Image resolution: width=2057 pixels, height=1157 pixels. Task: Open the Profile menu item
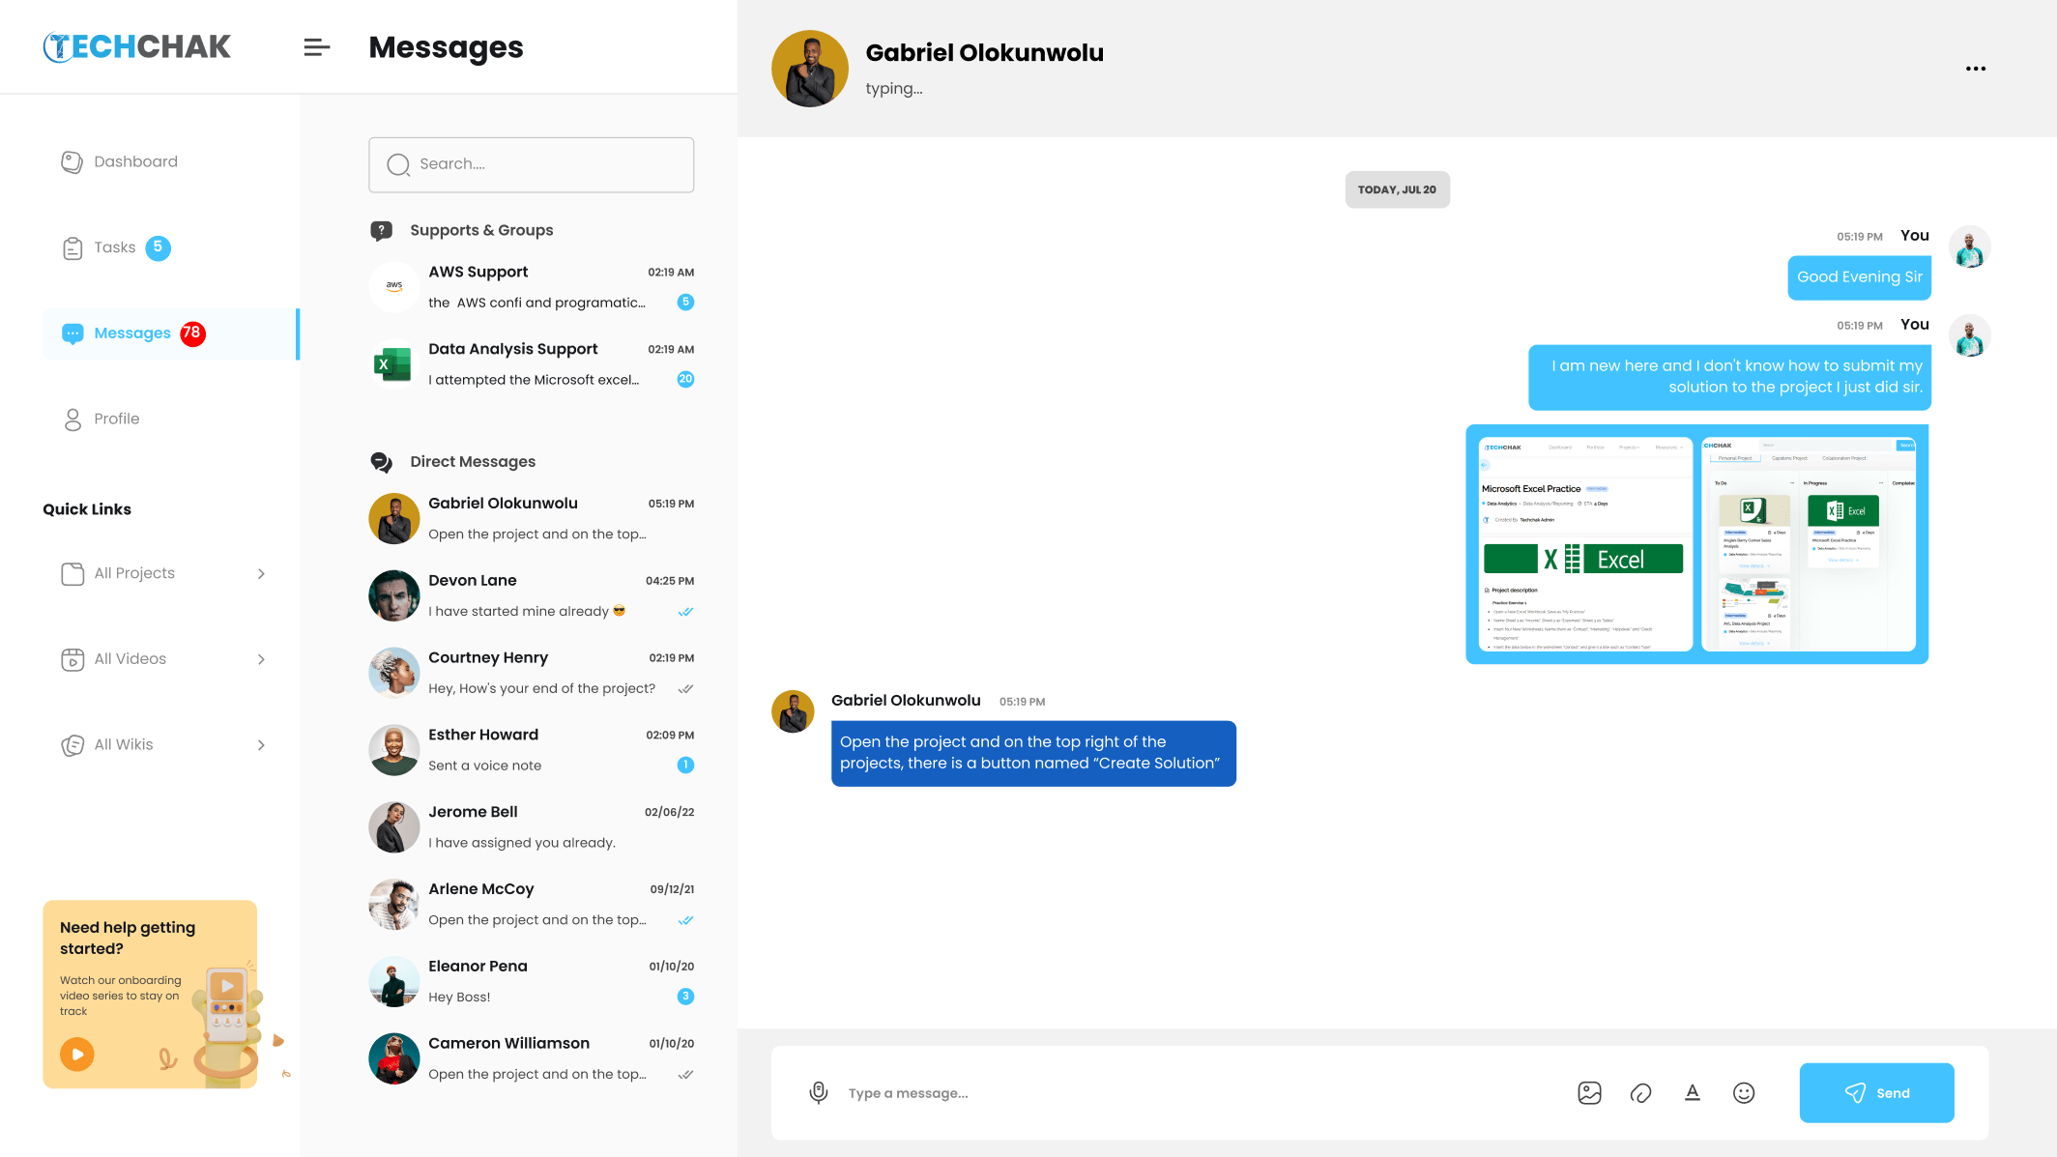coord(116,419)
